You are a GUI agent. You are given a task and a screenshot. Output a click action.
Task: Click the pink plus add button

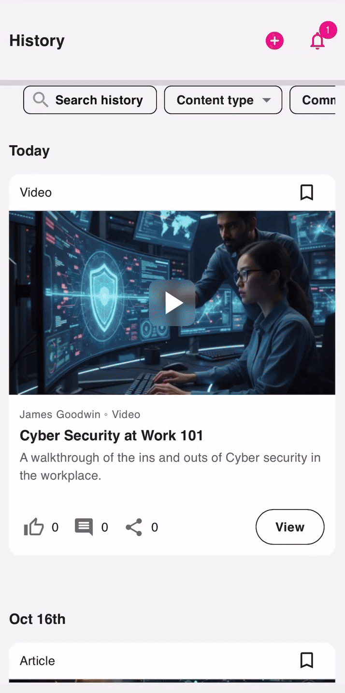coord(274,41)
